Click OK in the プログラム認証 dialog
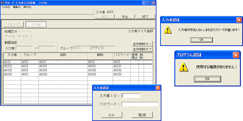The height and width of the screenshot is (121, 243). click(x=207, y=79)
